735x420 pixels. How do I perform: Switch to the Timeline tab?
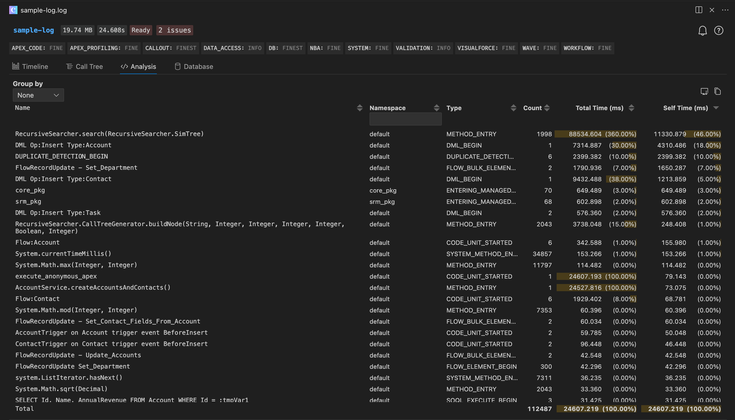pos(30,67)
